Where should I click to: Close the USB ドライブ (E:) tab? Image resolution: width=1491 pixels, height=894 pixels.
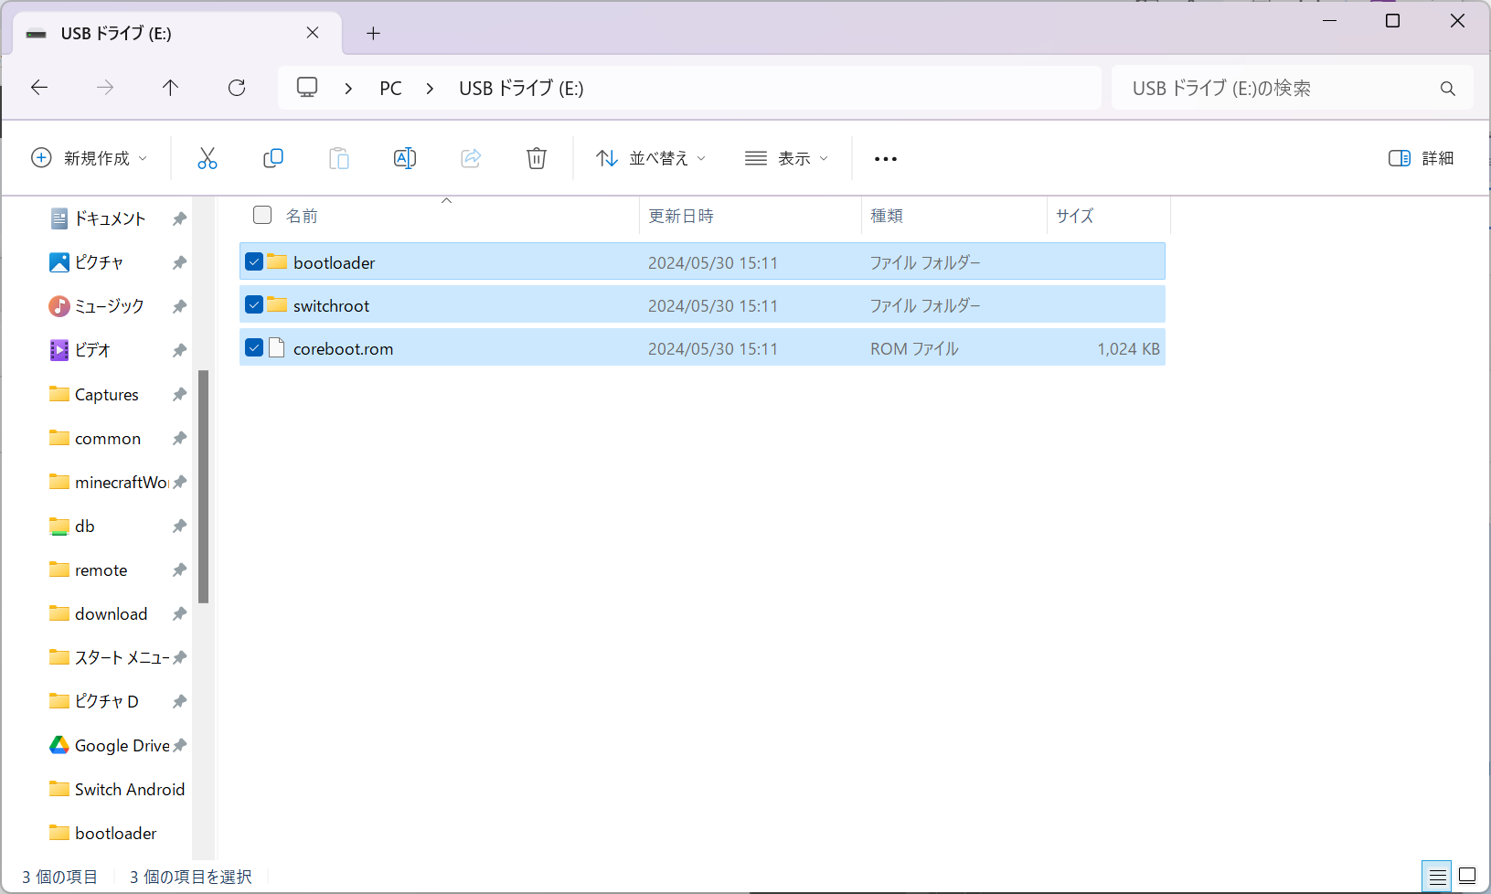[x=313, y=33]
